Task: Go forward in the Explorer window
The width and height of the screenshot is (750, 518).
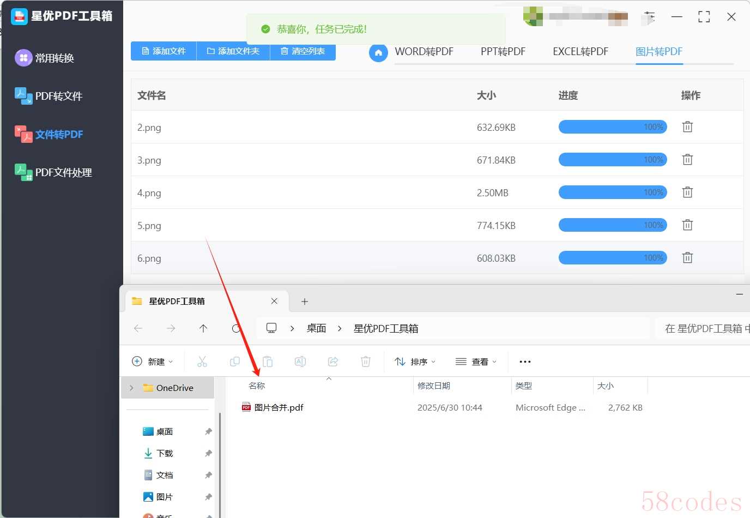Action: (x=171, y=328)
